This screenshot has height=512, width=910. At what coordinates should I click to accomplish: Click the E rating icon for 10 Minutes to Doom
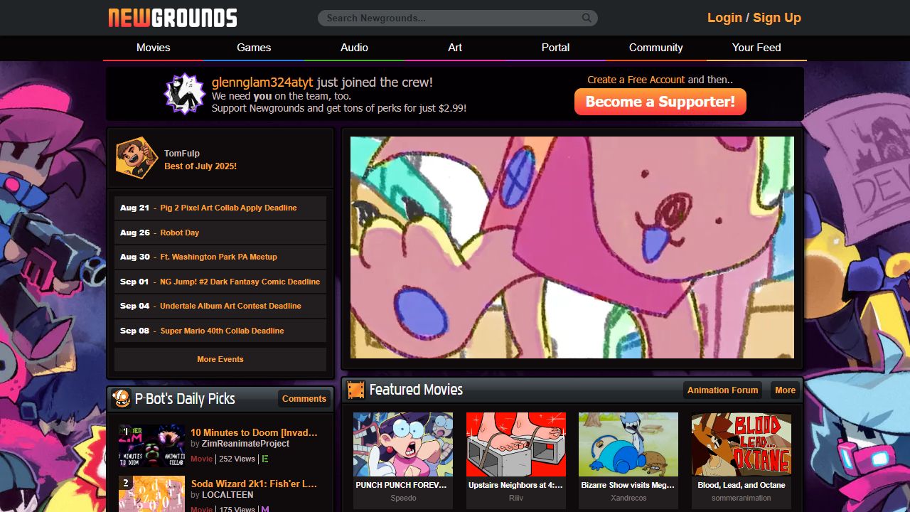point(265,459)
